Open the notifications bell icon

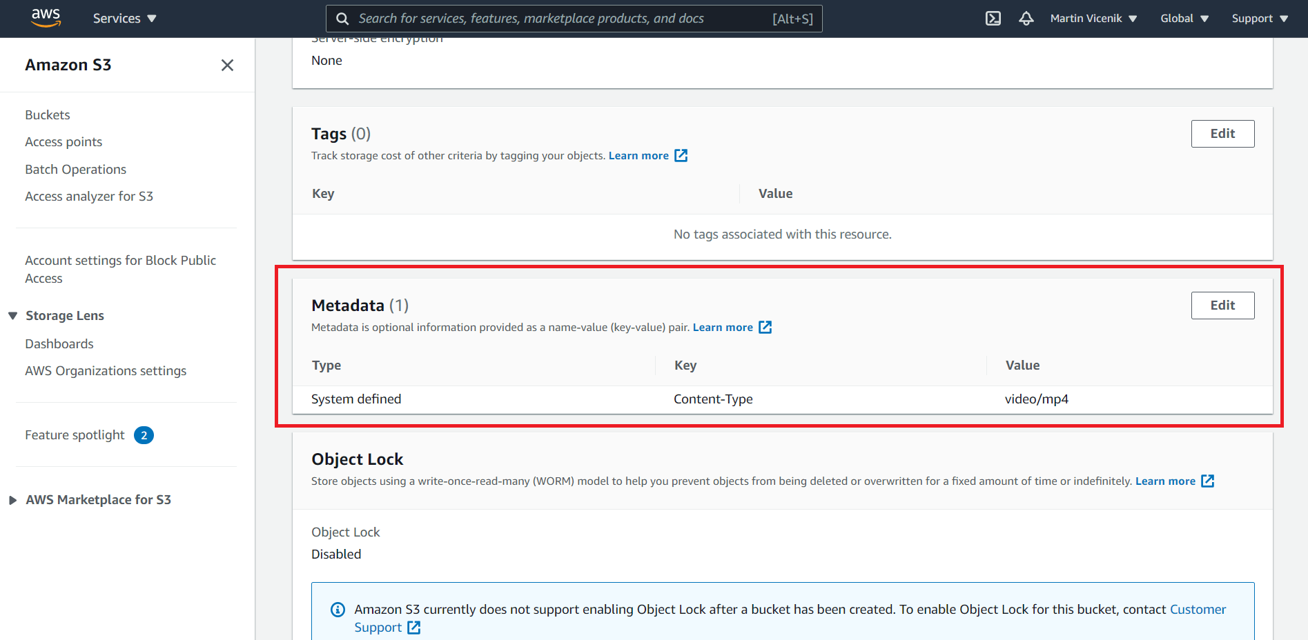point(1026,19)
